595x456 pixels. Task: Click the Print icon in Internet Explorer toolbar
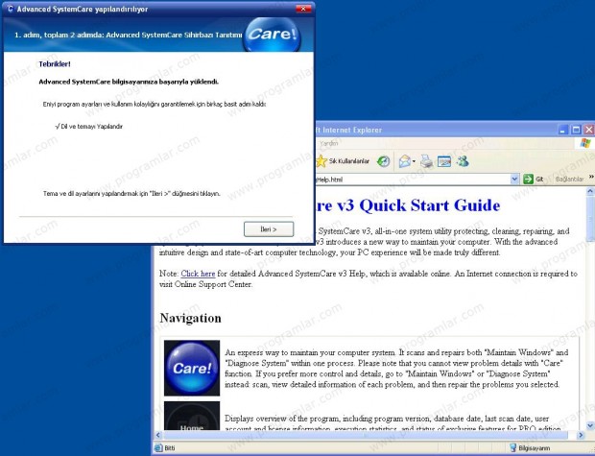[x=427, y=161]
